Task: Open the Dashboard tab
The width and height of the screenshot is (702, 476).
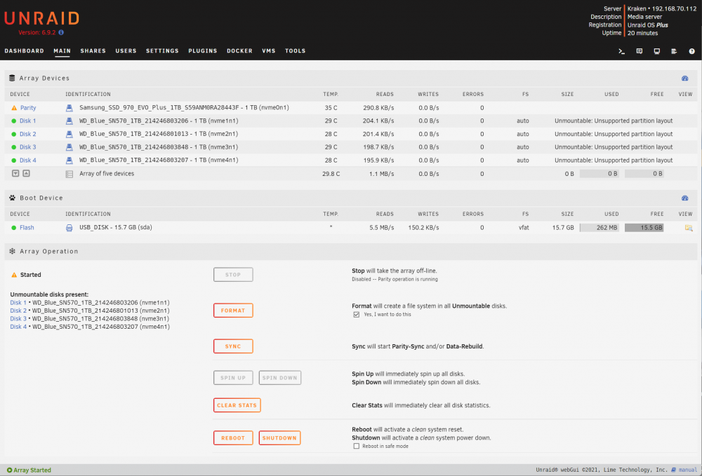Action: tap(24, 51)
